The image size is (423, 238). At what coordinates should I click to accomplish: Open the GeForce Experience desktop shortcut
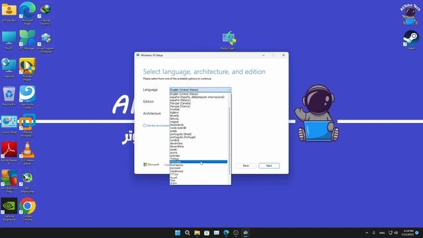pos(9,209)
